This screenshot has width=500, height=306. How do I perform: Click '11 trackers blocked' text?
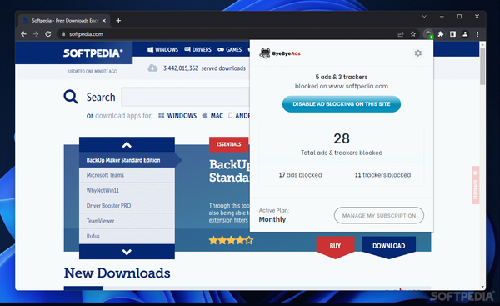pos(382,175)
